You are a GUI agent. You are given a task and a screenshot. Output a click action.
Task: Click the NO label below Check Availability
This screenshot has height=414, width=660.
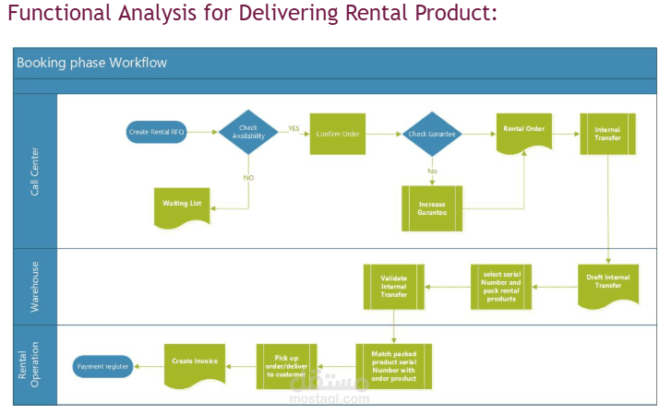pyautogui.click(x=248, y=178)
